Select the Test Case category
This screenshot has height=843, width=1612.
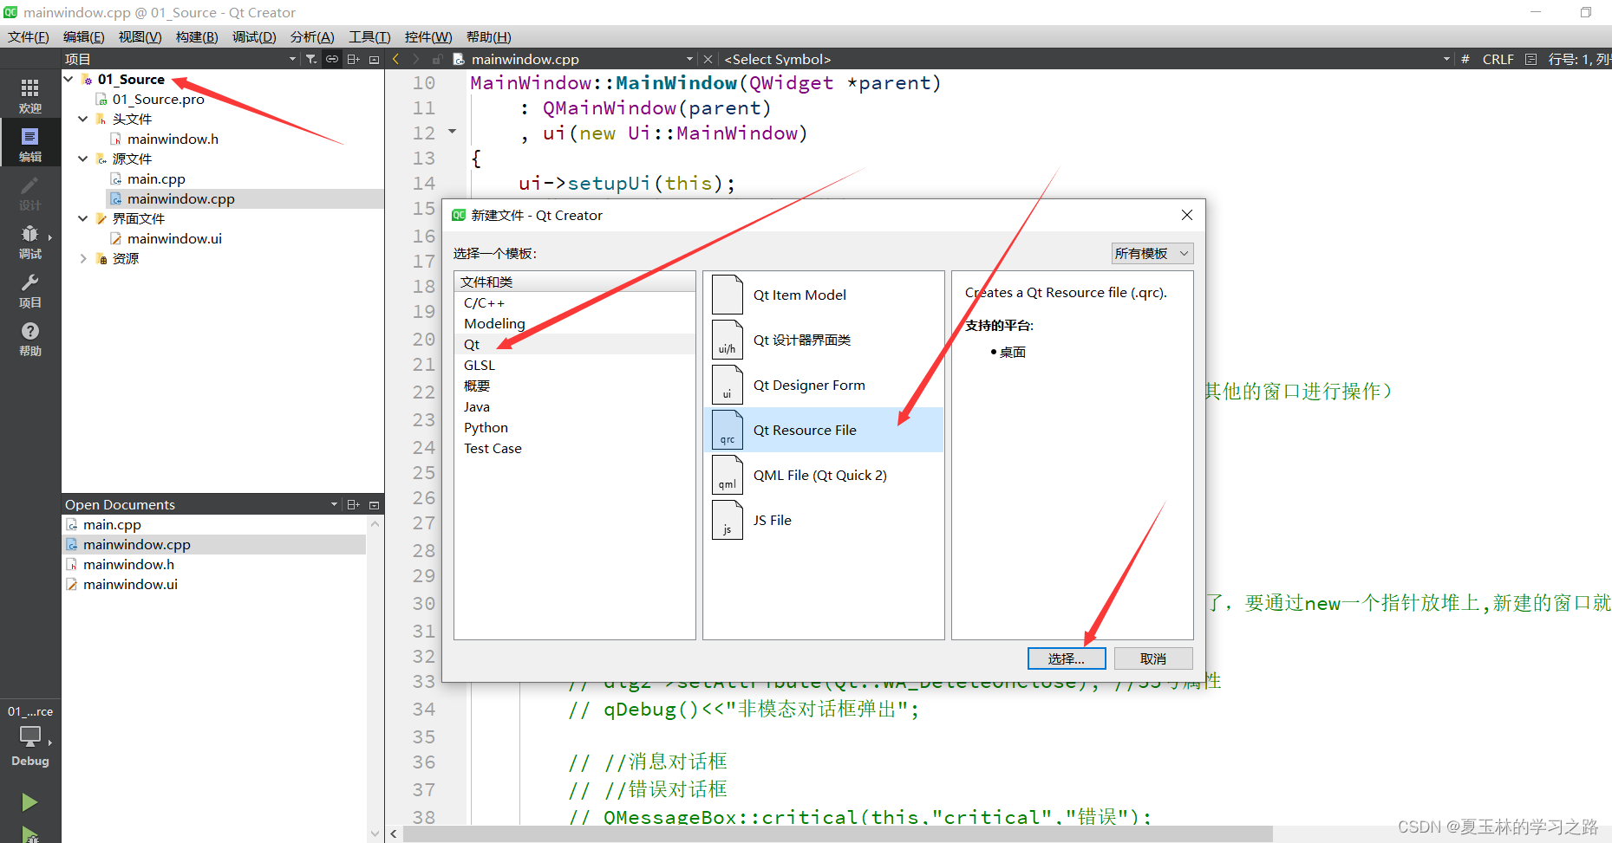point(574,448)
